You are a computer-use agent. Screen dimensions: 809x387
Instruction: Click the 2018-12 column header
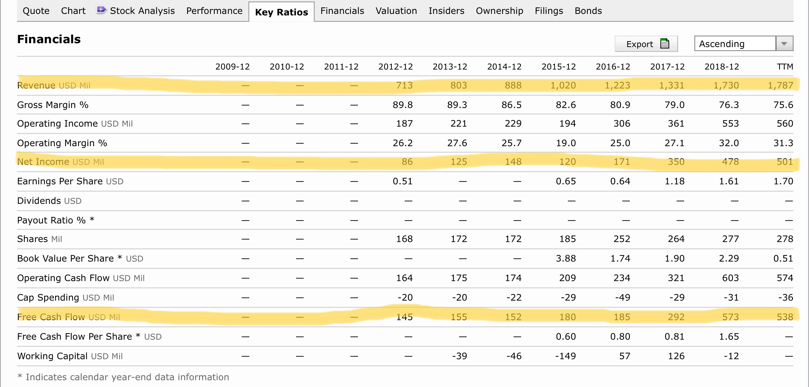[x=721, y=67]
